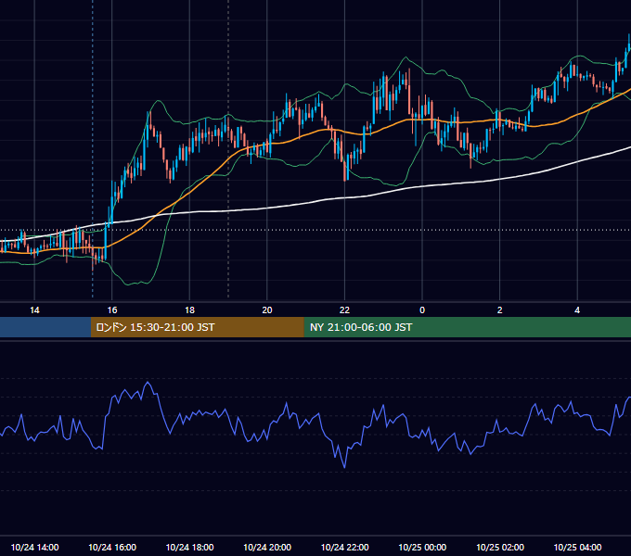Viewport: 631px width, 556px height.
Task: Click hour label 0 on price chart axis
Action: click(x=422, y=310)
